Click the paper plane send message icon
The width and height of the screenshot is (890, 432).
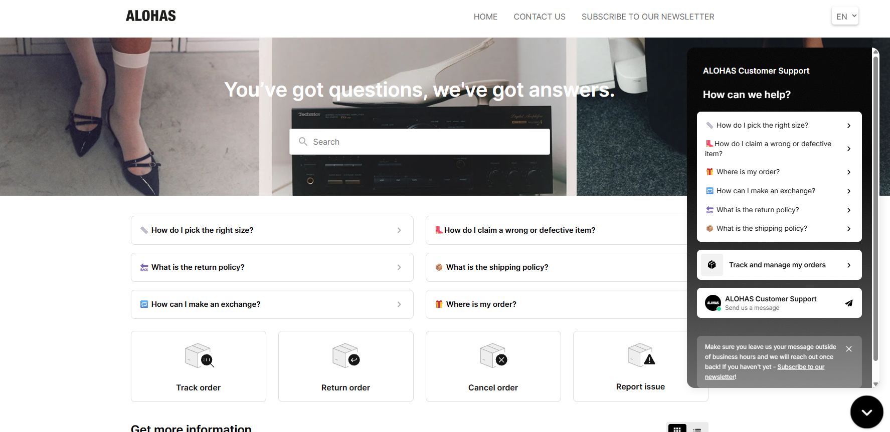pyautogui.click(x=848, y=303)
